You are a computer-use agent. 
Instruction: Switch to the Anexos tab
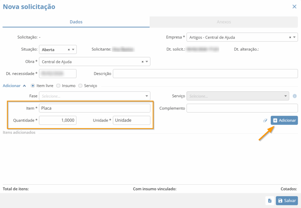pyautogui.click(x=224, y=22)
